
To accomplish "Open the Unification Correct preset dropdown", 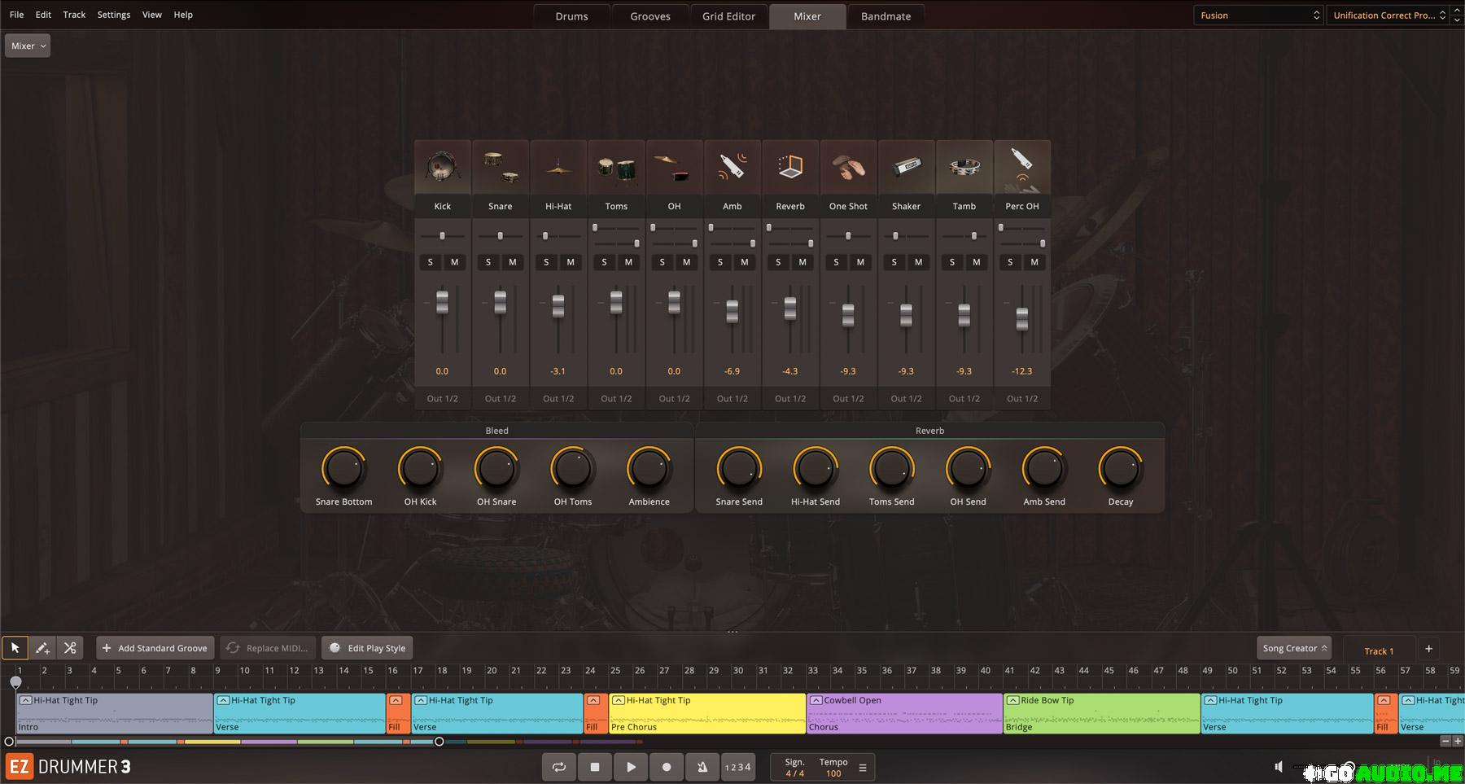I will pyautogui.click(x=1388, y=15).
